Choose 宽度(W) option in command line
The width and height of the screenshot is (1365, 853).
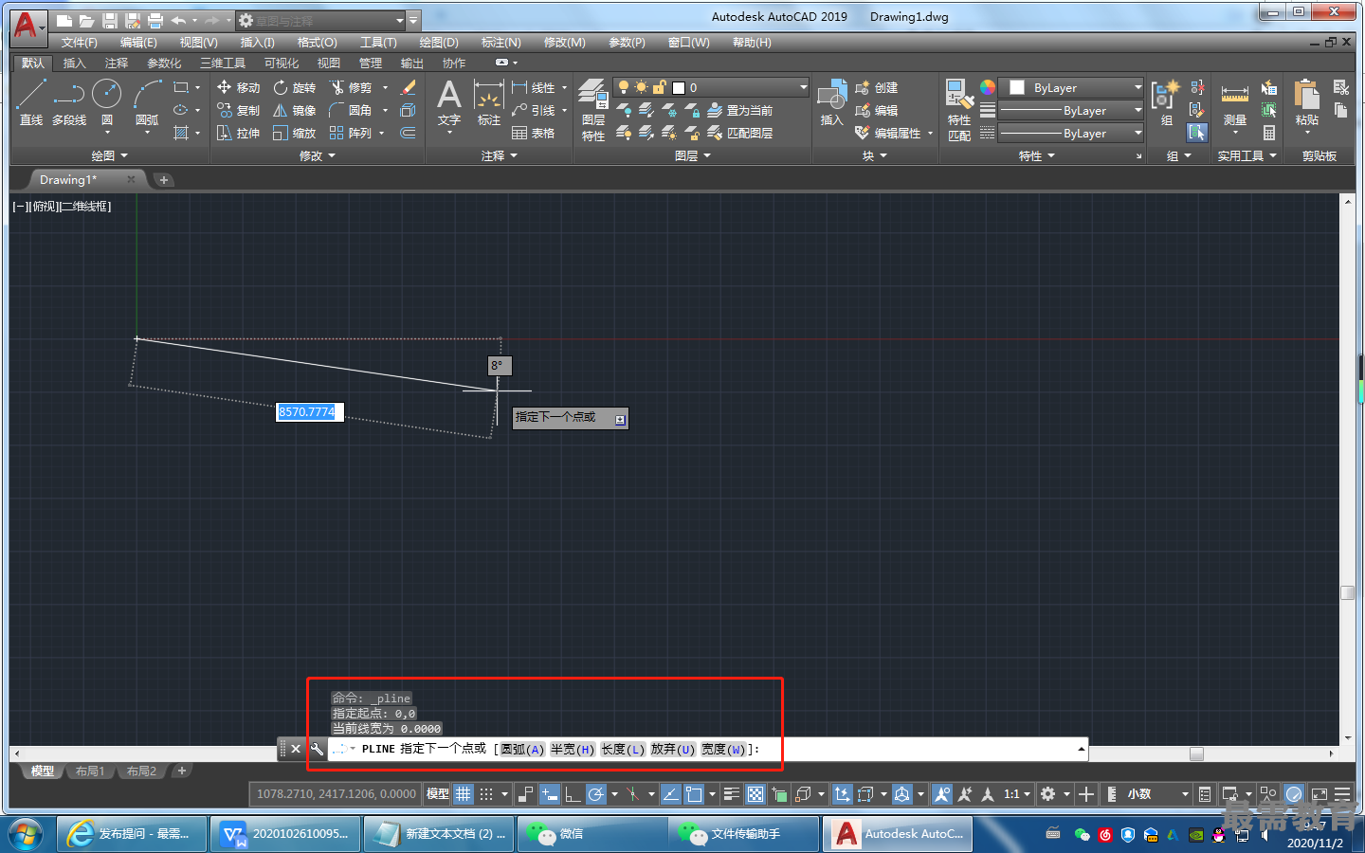point(724,749)
